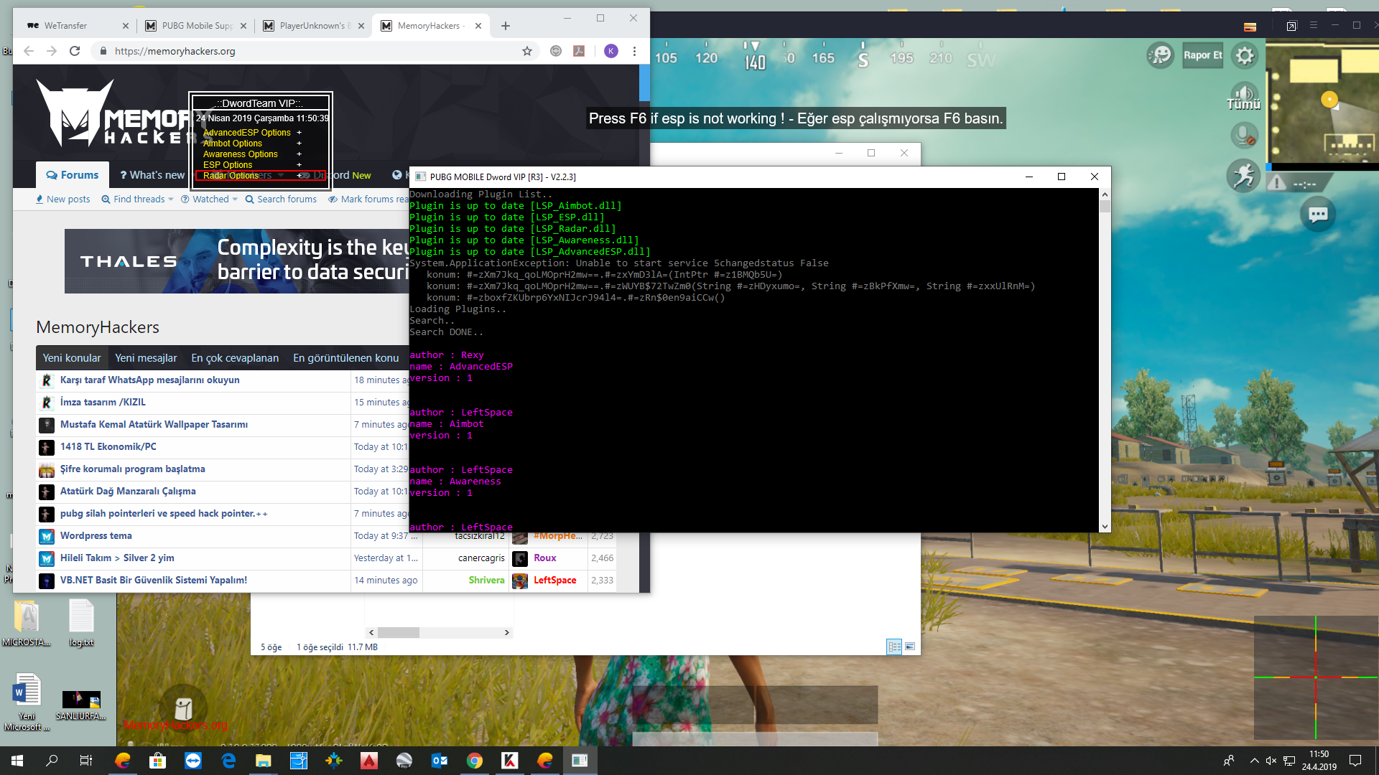Open the Yeni Microsoft Word document icon
Viewport: 1379px width, 775px height.
(x=27, y=702)
